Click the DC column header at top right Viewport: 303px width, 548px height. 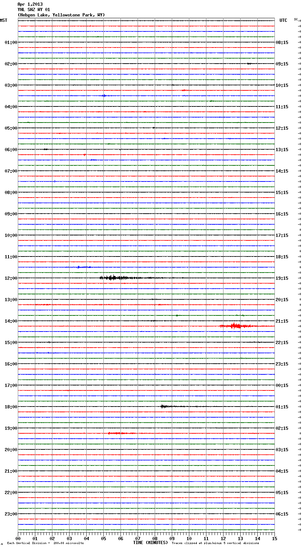pos(296,19)
